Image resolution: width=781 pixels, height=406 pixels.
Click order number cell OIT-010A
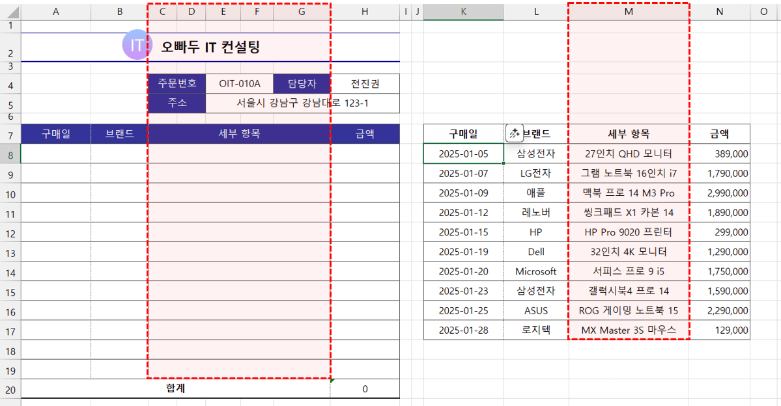point(239,84)
